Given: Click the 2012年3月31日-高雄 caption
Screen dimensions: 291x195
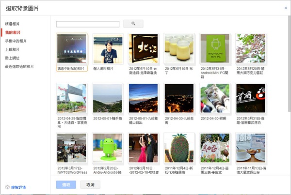Looking at the screenshot, I should [250, 120].
